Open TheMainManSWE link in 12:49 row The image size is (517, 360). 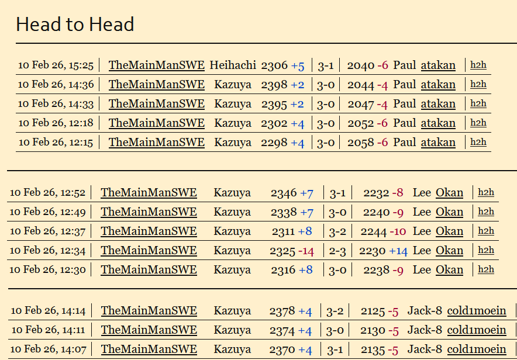tap(149, 212)
